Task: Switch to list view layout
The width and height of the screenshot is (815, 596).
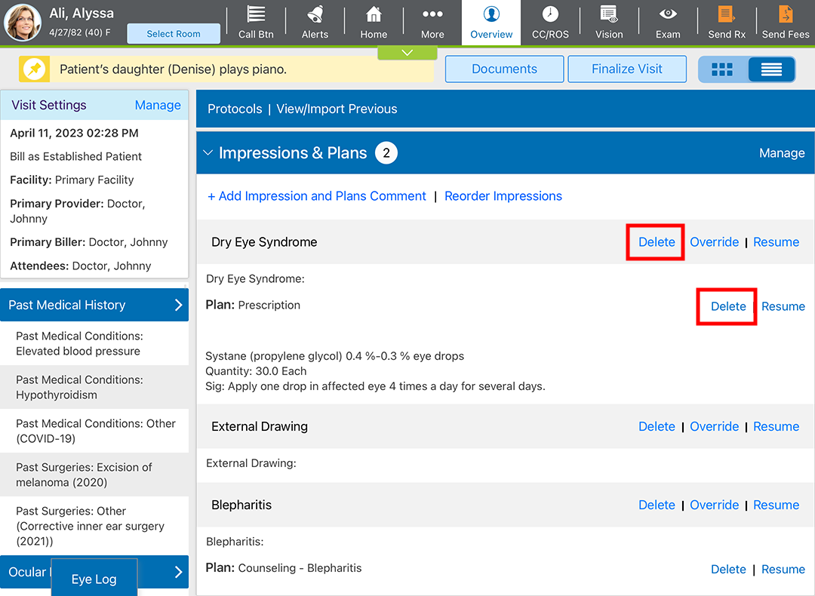Action: 770,69
